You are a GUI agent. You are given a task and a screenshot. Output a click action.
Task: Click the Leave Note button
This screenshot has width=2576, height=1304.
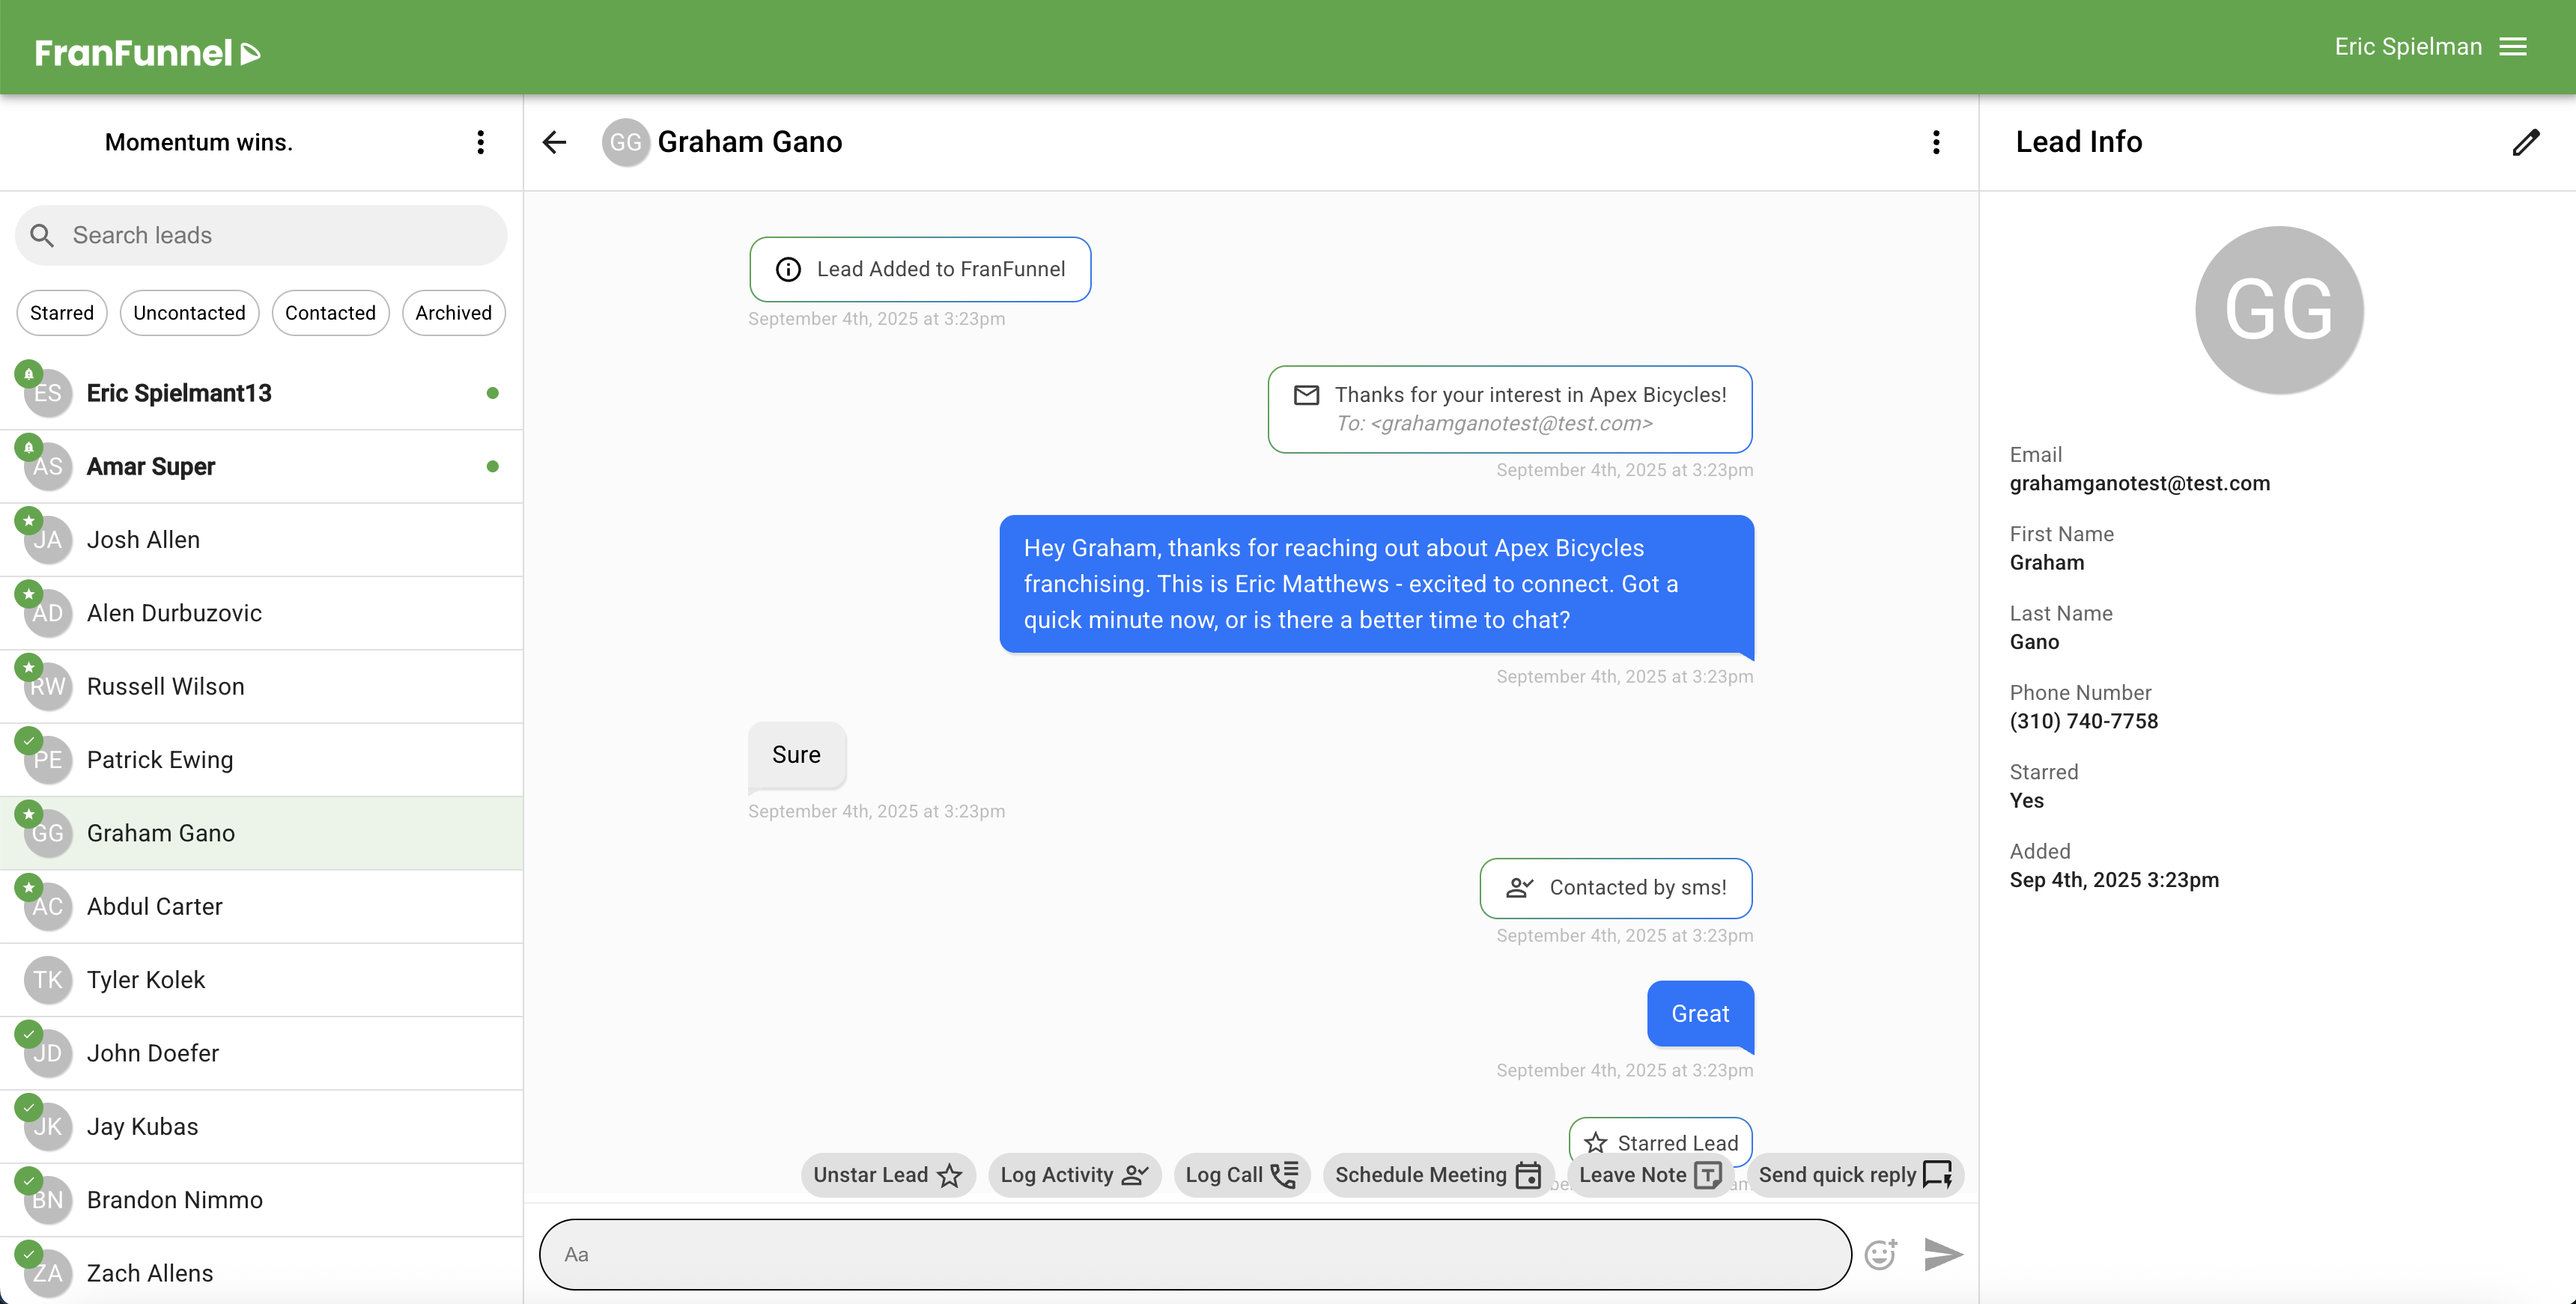pos(1650,1175)
